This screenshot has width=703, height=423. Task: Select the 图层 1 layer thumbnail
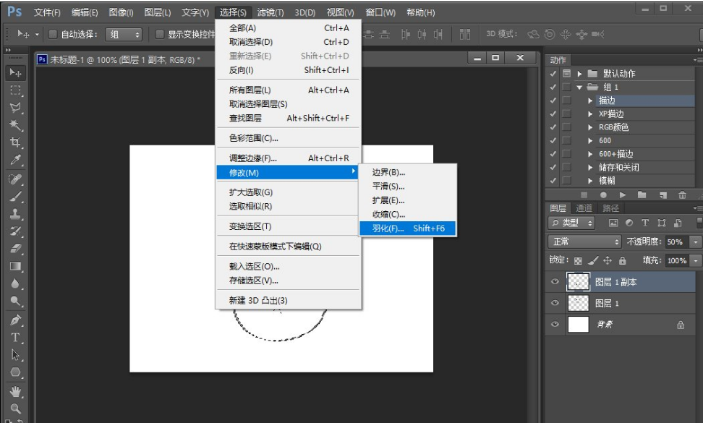point(579,304)
